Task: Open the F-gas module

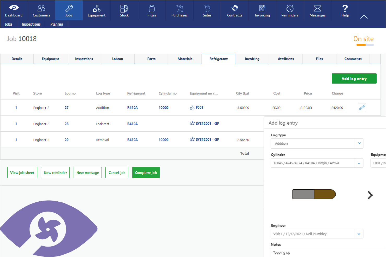Action: pos(152,10)
